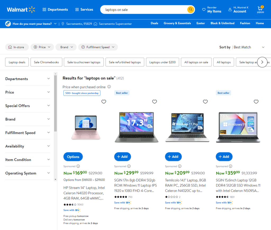Screen dimensions: 271x230
Task: Add SGIN 15.6inch laptop to cart
Action: (x=224, y=157)
